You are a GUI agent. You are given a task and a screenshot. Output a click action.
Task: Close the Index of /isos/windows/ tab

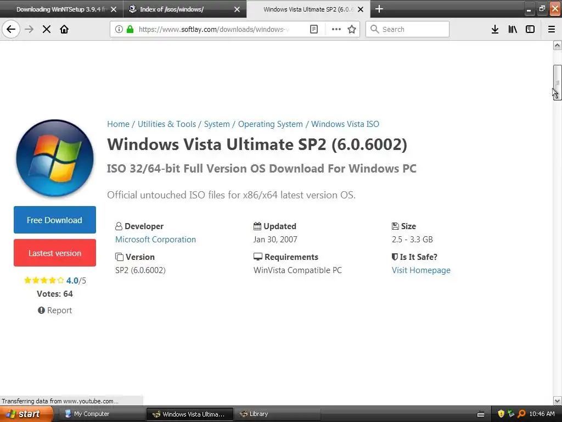(x=237, y=9)
